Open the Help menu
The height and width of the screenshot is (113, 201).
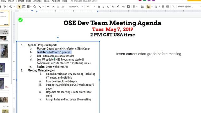65,1
